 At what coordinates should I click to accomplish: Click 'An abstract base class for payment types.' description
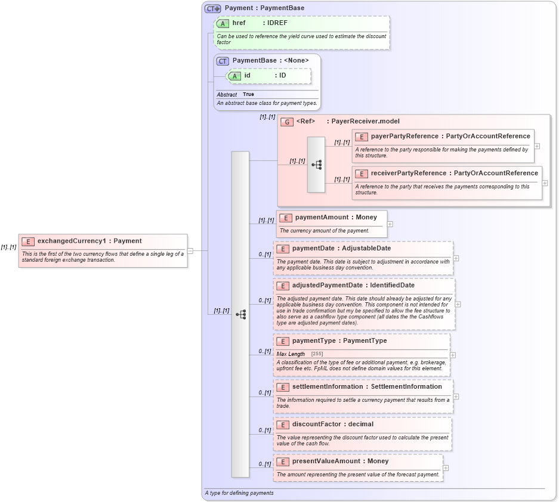pyautogui.click(x=267, y=103)
